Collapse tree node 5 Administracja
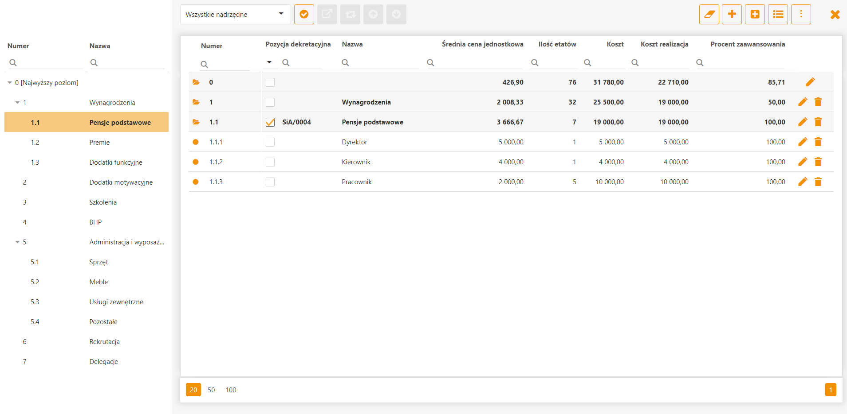The width and height of the screenshot is (847, 414). click(17, 242)
